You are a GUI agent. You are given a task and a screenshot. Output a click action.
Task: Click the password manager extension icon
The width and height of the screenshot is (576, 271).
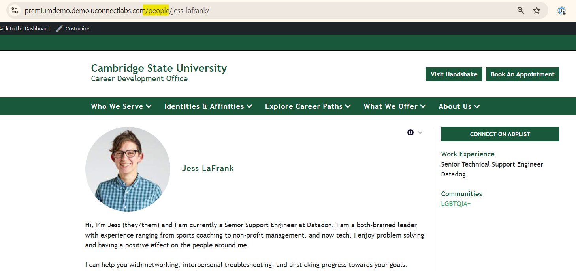(561, 11)
